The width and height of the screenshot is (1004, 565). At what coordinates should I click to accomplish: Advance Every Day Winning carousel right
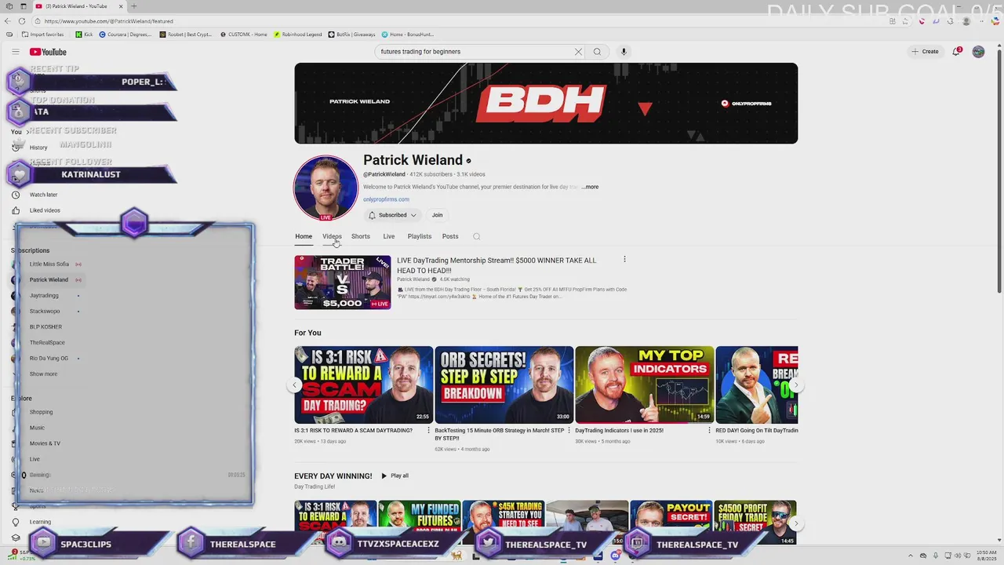(795, 523)
